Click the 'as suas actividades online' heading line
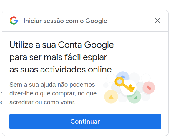 61,70
